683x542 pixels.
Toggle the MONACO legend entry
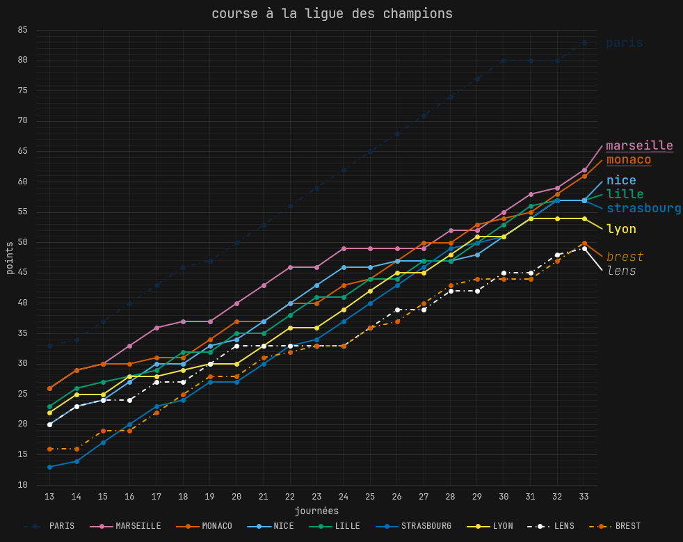click(204, 526)
